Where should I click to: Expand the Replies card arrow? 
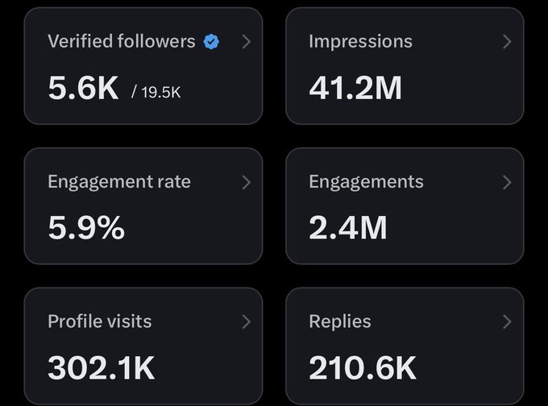(x=507, y=322)
